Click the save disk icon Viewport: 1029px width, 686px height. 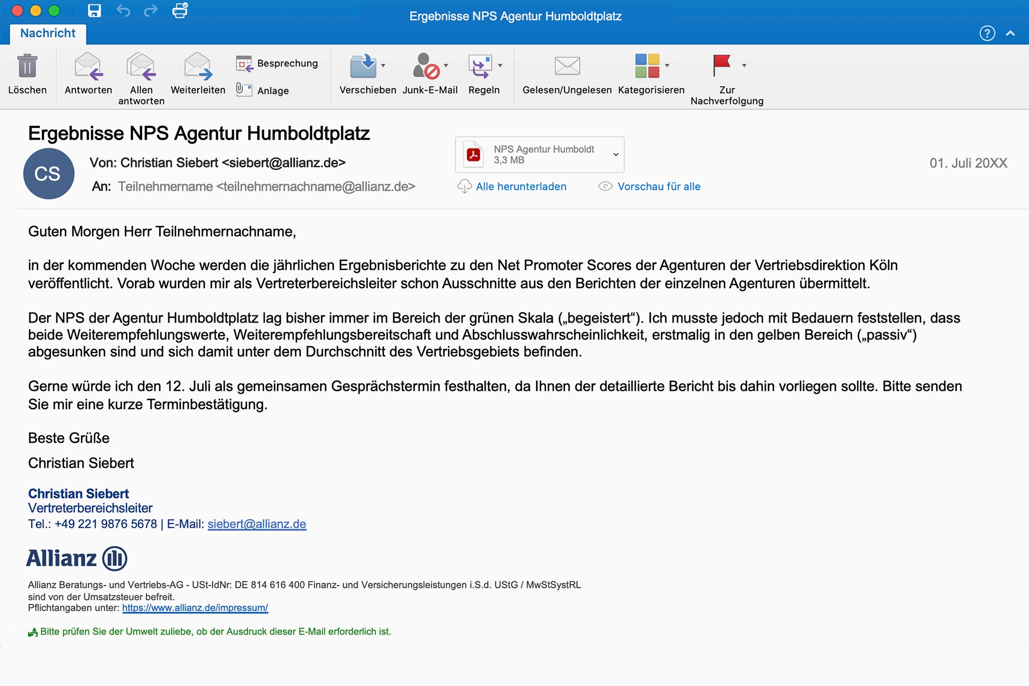(94, 11)
